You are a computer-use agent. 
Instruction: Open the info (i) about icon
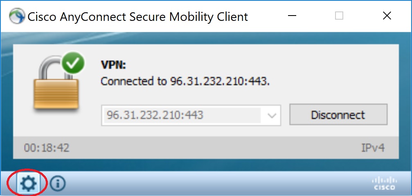(58, 183)
